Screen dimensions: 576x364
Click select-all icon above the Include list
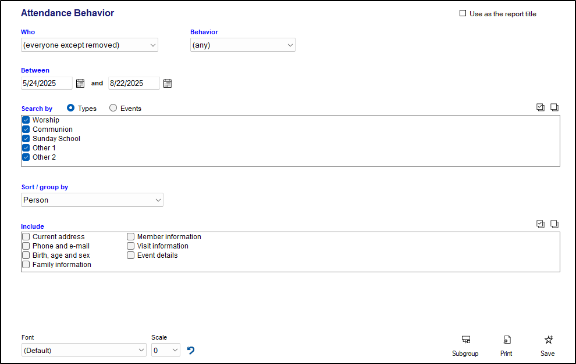pos(541,224)
